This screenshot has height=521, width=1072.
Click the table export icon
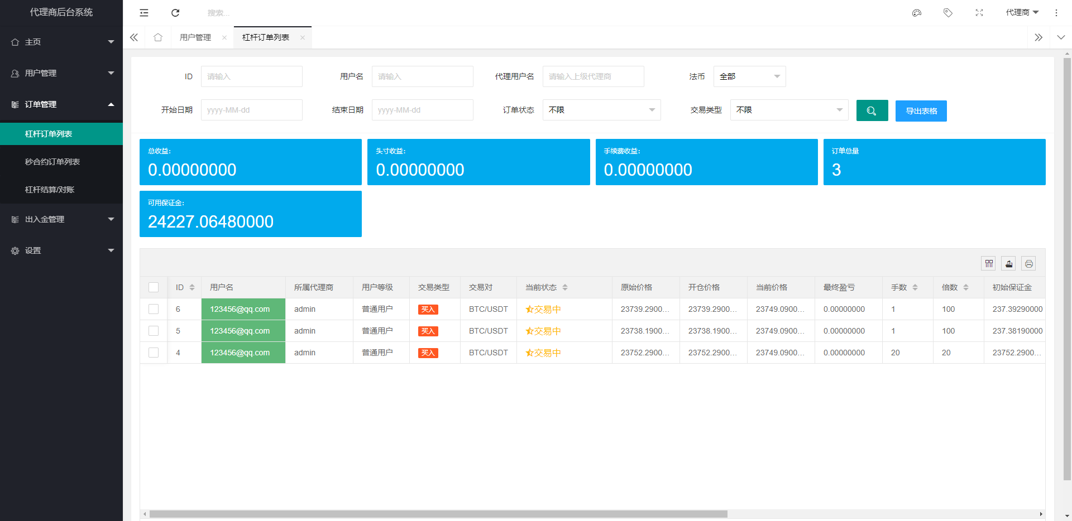[1009, 263]
